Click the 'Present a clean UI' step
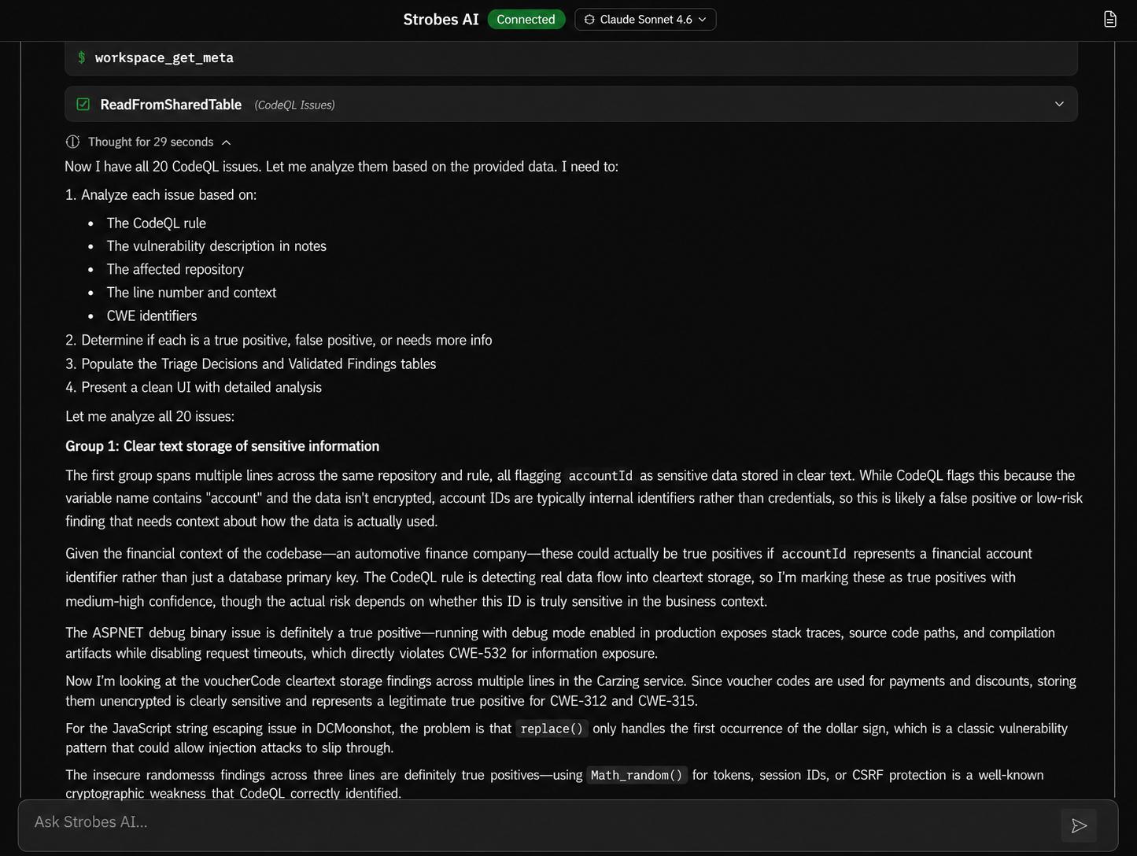The image size is (1137, 856). pos(194,387)
